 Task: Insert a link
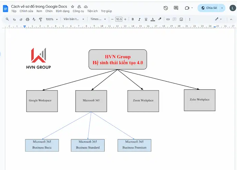168,19
